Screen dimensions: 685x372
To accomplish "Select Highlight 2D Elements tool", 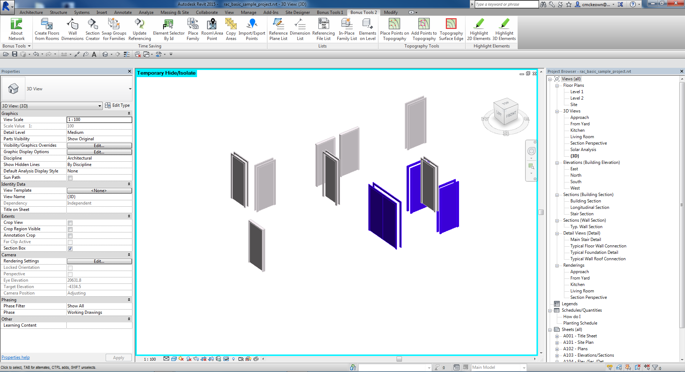I will [x=478, y=29].
